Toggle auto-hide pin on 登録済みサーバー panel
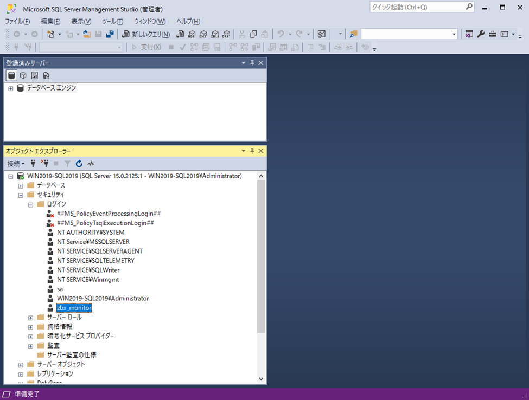Image resolution: width=529 pixels, height=400 pixels. tap(252, 63)
